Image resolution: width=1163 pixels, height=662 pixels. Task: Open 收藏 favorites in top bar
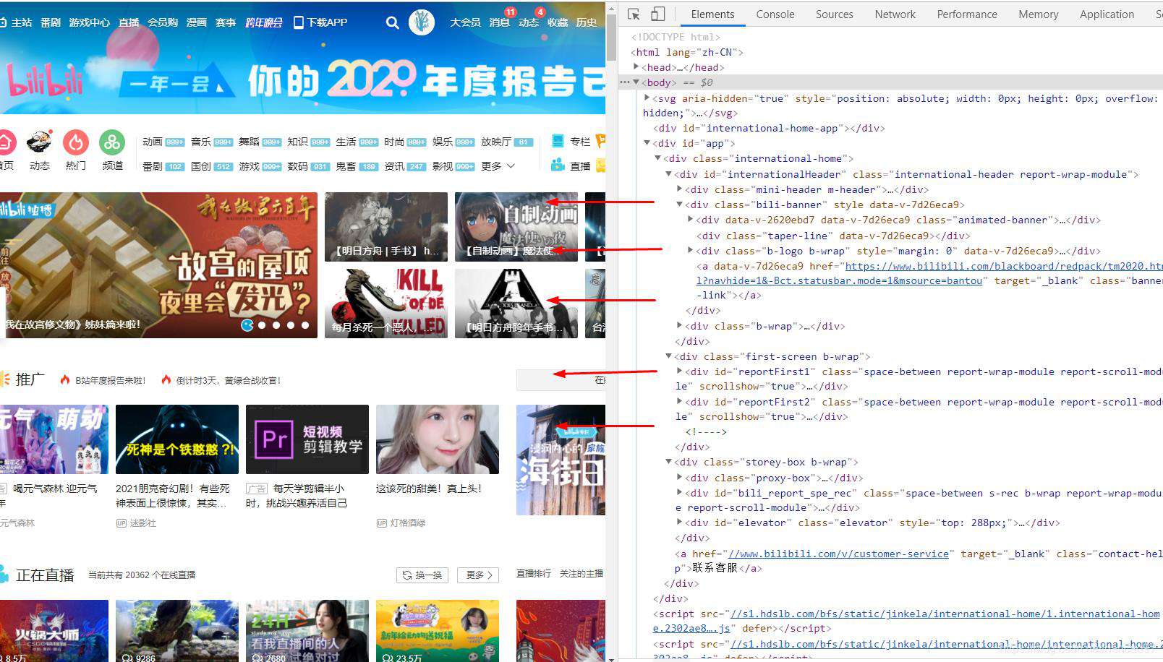pyautogui.click(x=558, y=22)
